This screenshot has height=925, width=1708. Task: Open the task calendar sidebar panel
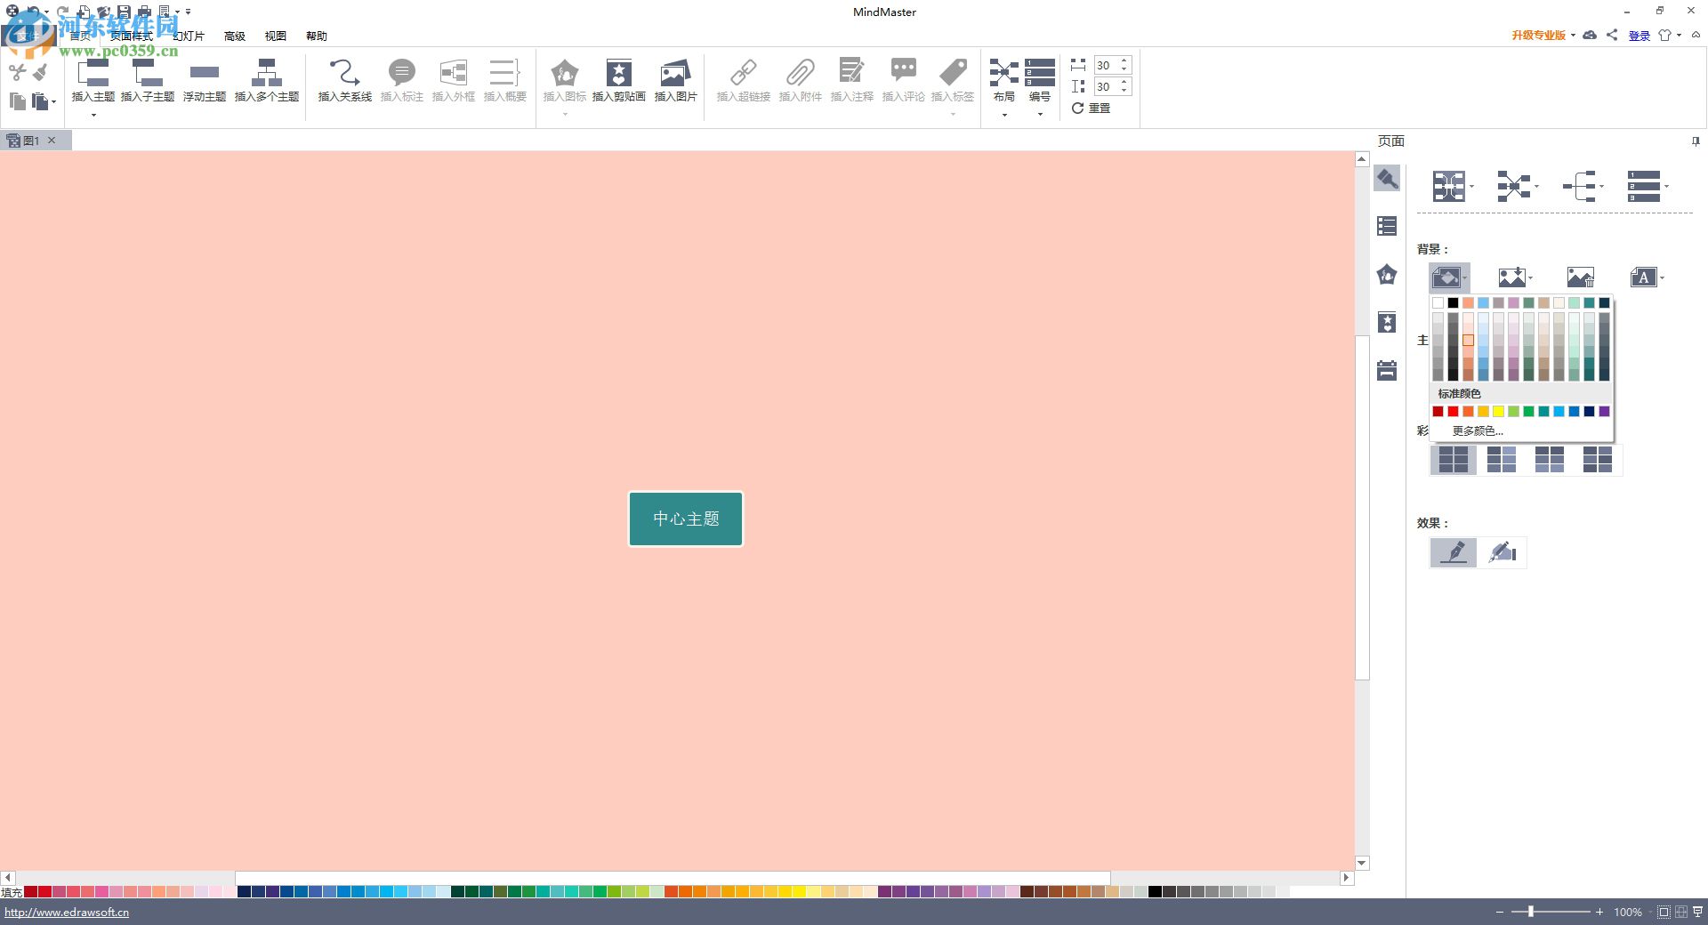(x=1387, y=370)
